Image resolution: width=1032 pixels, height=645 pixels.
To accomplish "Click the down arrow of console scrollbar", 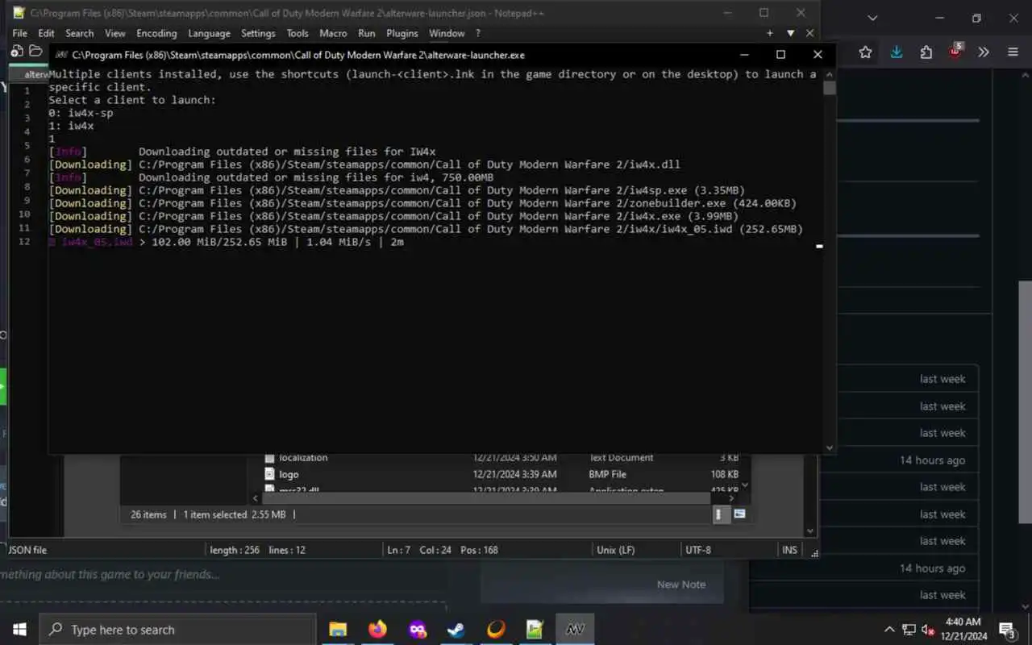I will coord(830,447).
